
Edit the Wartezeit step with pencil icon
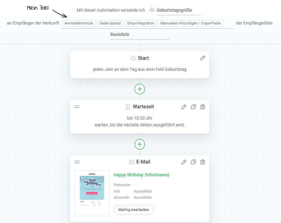pos(184,107)
